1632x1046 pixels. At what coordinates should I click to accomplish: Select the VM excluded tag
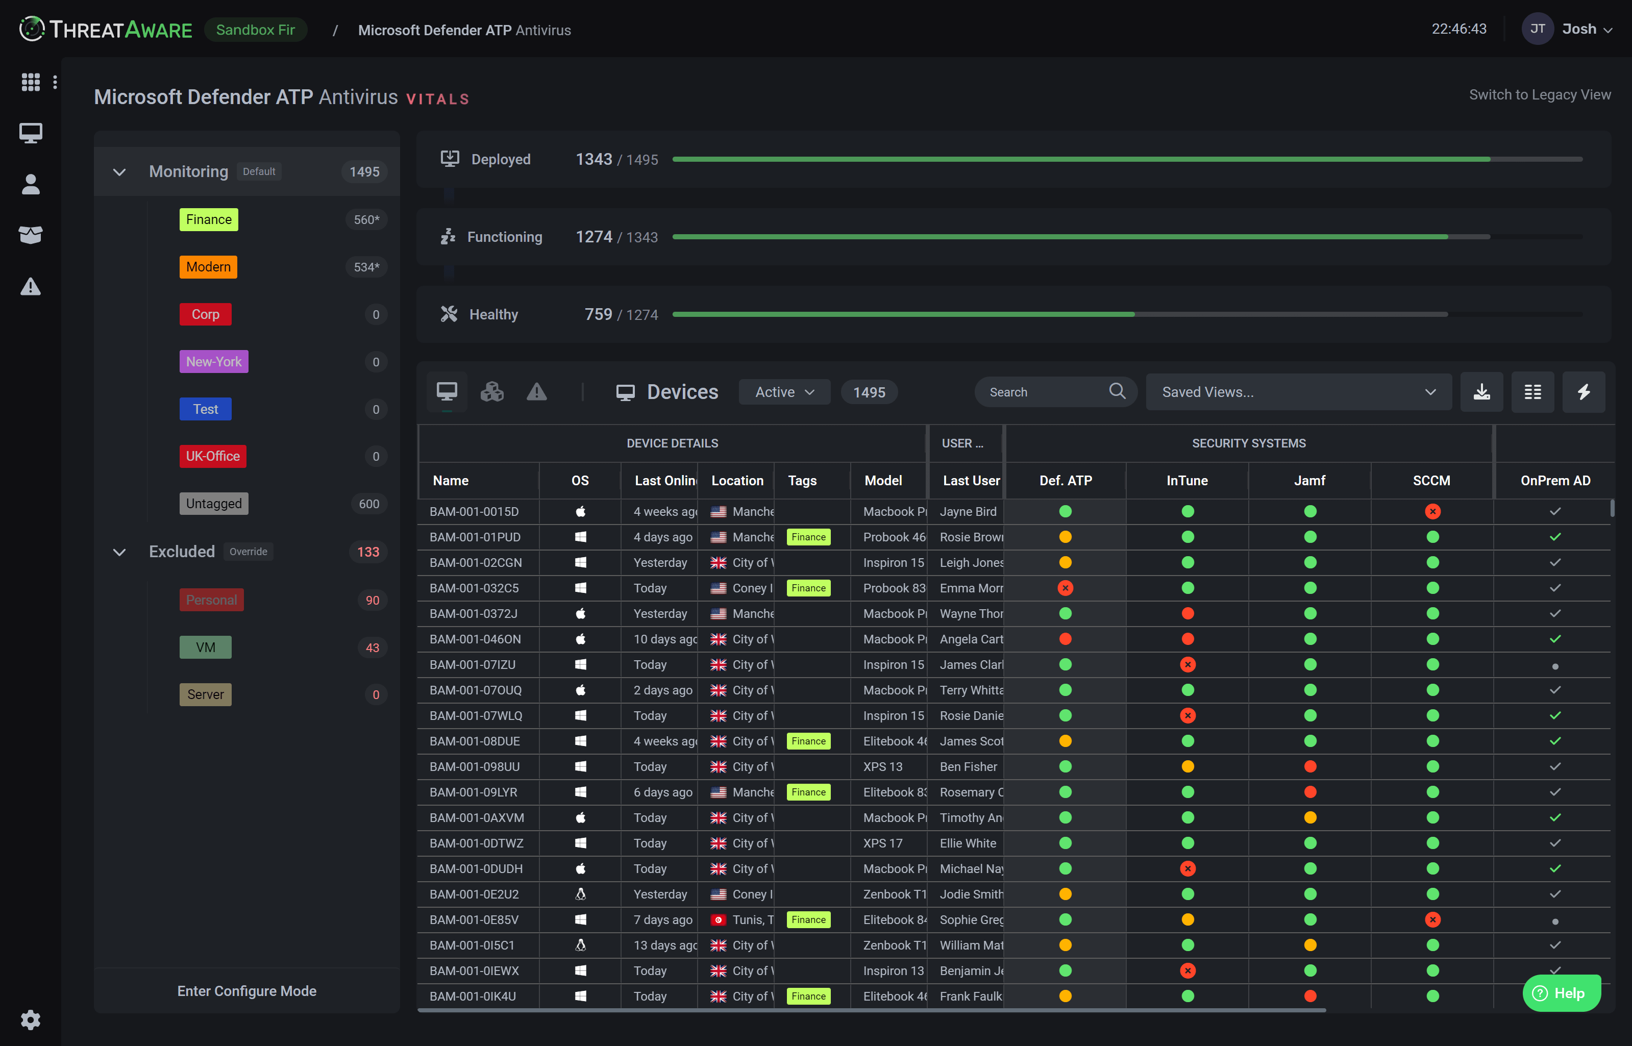[x=205, y=647]
